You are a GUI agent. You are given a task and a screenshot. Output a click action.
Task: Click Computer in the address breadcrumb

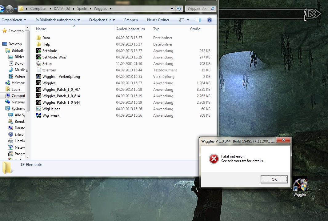coord(38,9)
